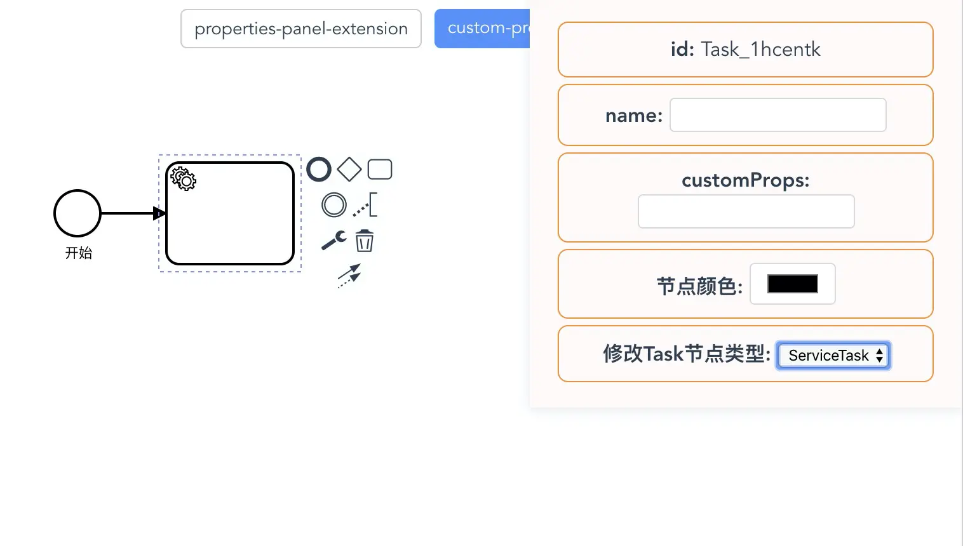The width and height of the screenshot is (963, 546).
Task: Focus the name input field
Action: coord(778,115)
